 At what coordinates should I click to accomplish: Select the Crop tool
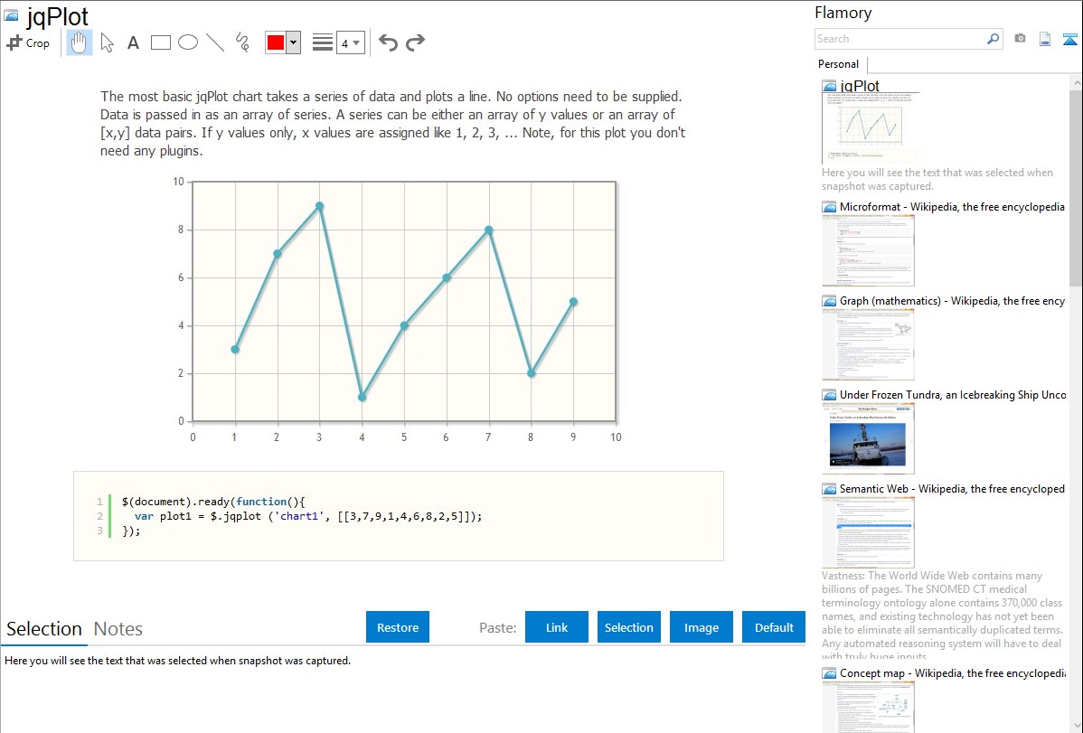(x=28, y=42)
